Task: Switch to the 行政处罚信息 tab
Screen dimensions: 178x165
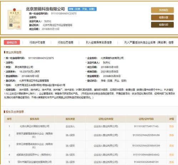Action: pyautogui.click(x=65, y=42)
